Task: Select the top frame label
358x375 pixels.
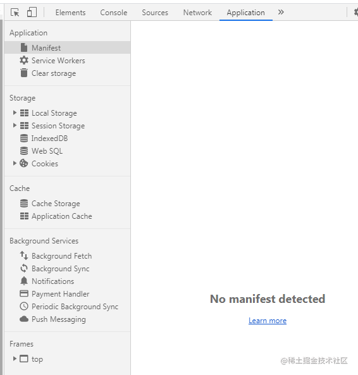Action: click(x=37, y=359)
